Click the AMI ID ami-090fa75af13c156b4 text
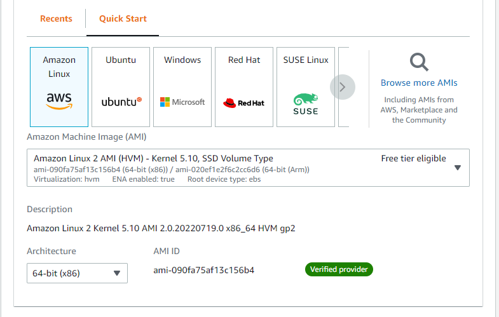499x317 pixels. [x=203, y=270]
